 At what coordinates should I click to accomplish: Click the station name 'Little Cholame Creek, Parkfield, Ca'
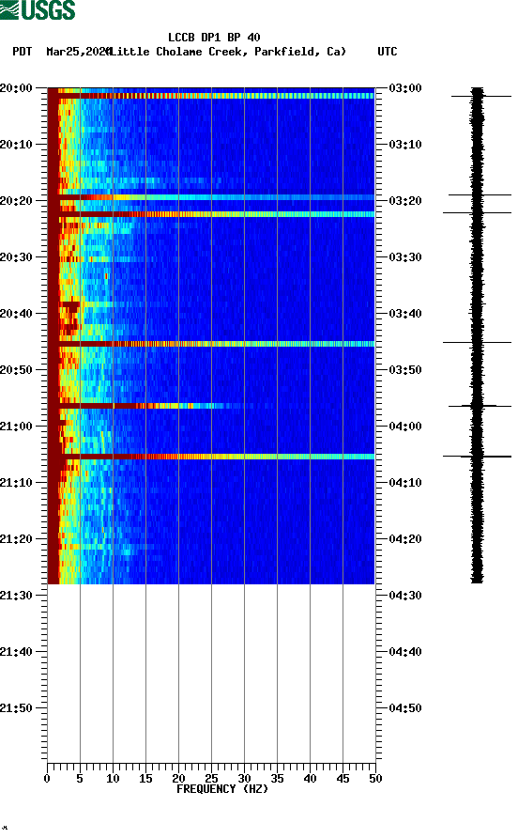[x=228, y=52]
